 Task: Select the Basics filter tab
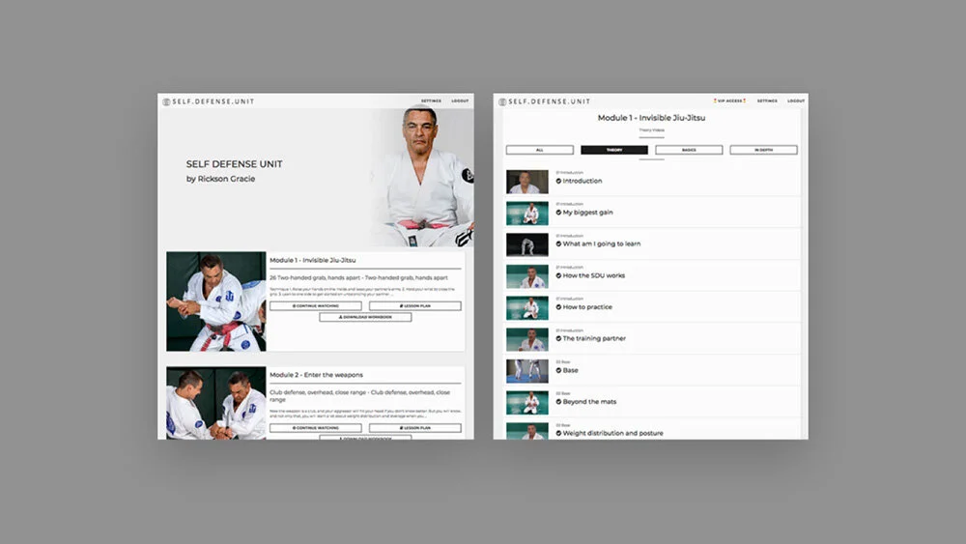689,150
